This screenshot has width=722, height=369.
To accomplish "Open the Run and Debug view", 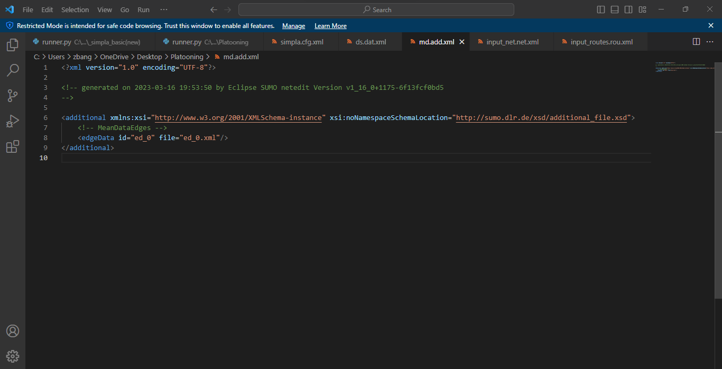I will pyautogui.click(x=13, y=121).
